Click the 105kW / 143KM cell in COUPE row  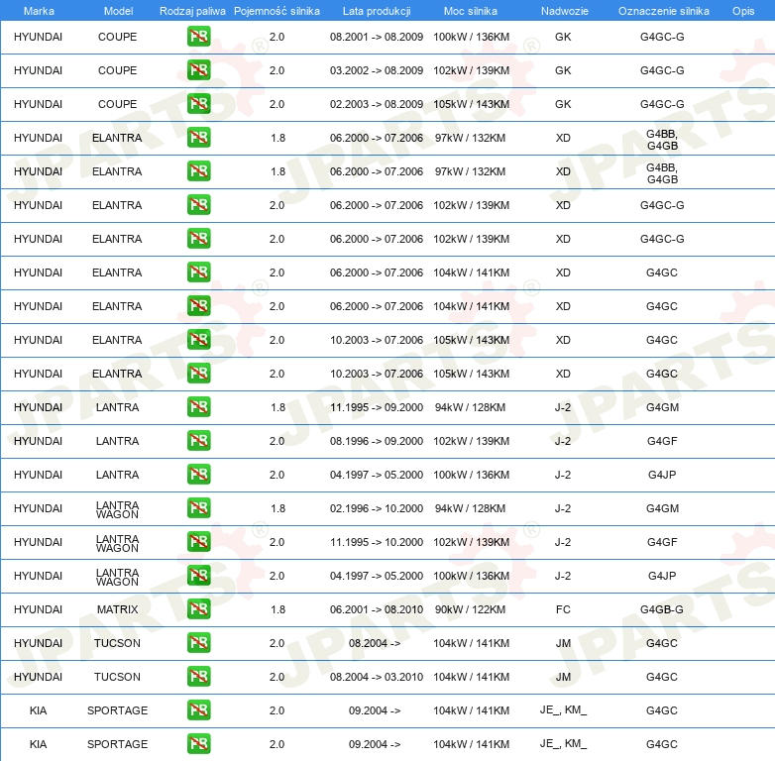pos(471,104)
